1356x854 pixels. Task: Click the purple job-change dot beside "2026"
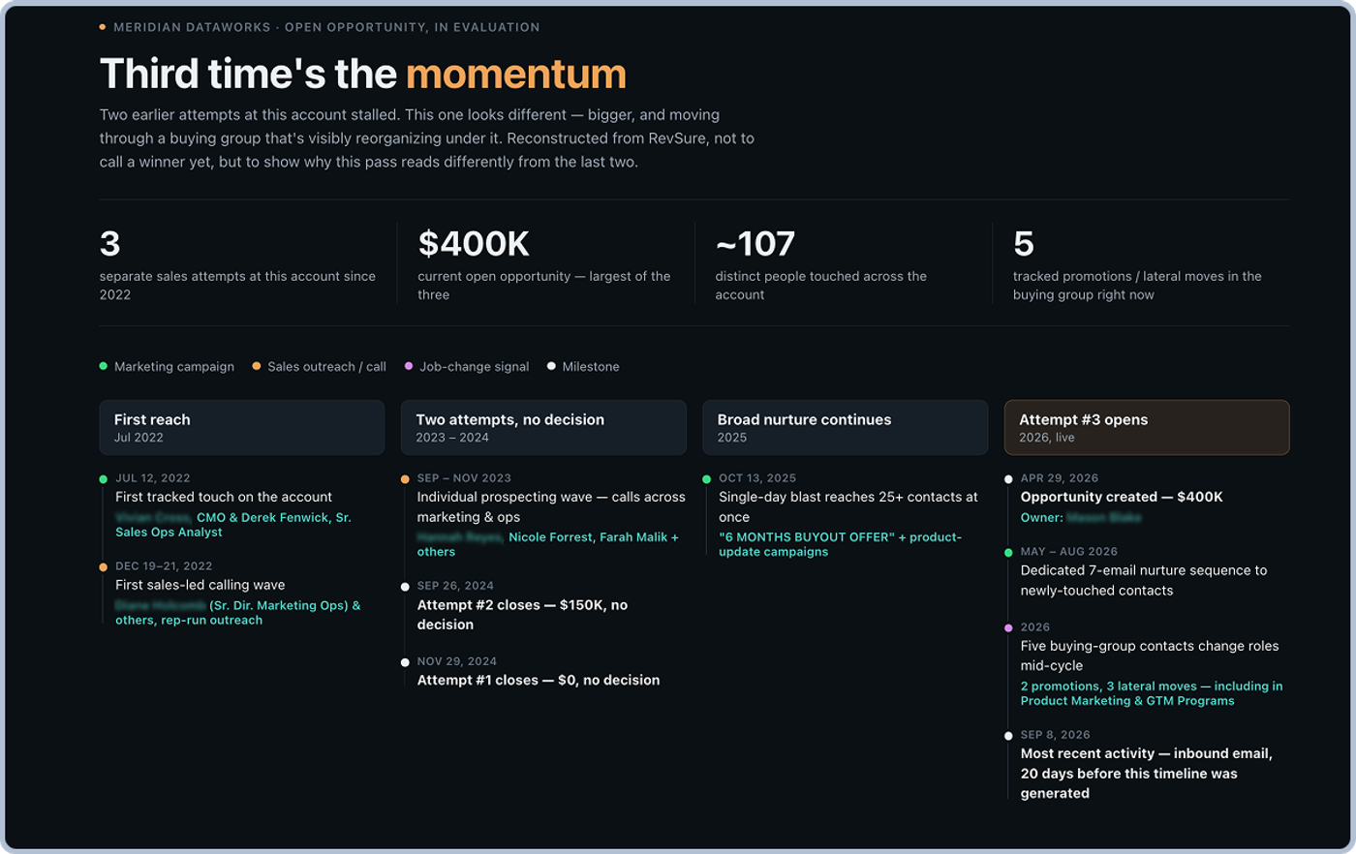[1008, 628]
